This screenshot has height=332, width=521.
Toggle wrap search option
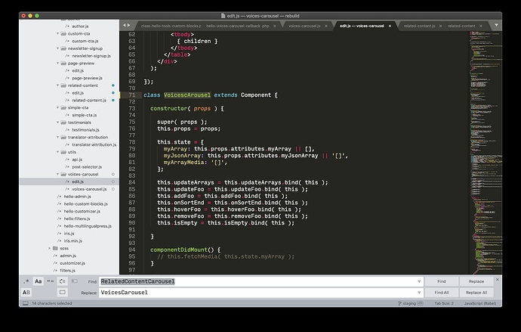click(62, 281)
